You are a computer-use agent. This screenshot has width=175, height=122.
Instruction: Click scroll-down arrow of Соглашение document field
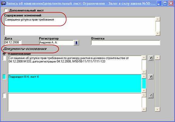pyautogui.click(x=144, y=72)
